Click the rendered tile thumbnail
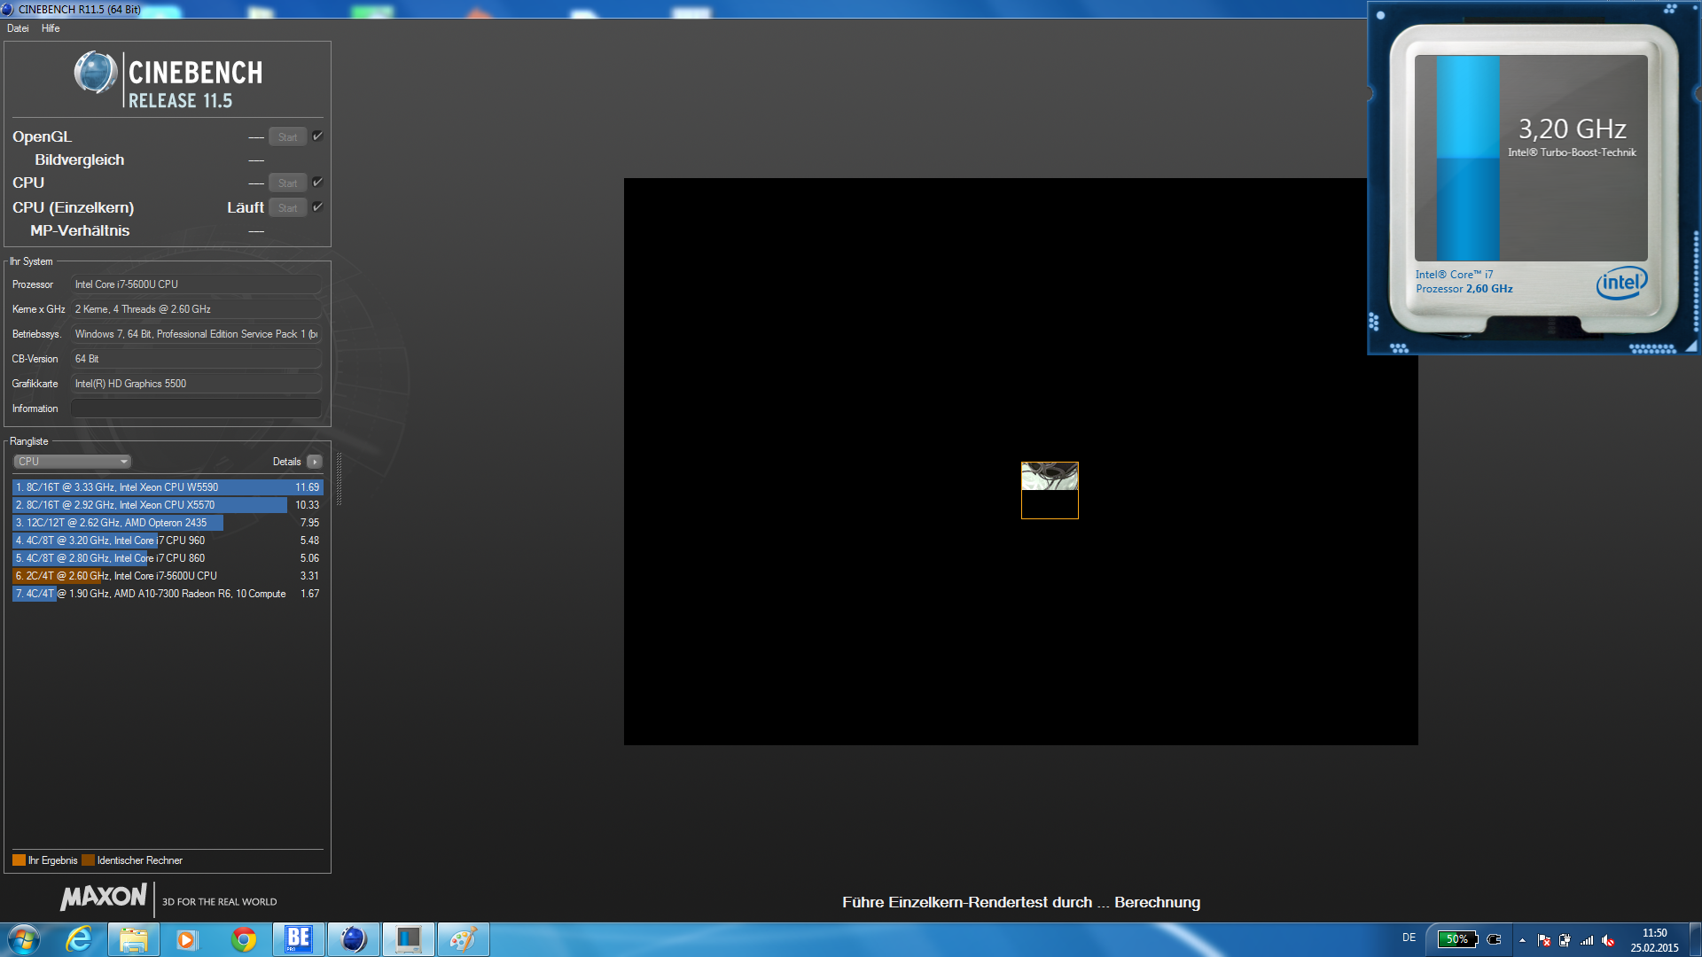Viewport: 1702px width, 957px height. tap(1050, 490)
